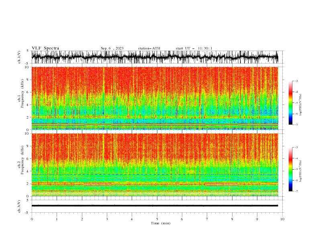Click the '9' tick label on time axis
Image resolution: width=318 pixels, height=246 pixels.
(257, 219)
